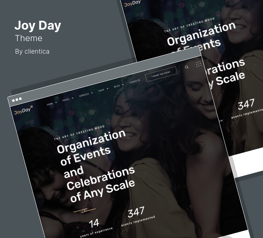Open the HOME menu item
The image size is (263, 238).
tap(50, 104)
